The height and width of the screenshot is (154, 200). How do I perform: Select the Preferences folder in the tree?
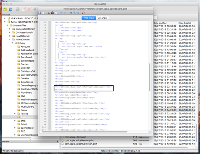27,117
